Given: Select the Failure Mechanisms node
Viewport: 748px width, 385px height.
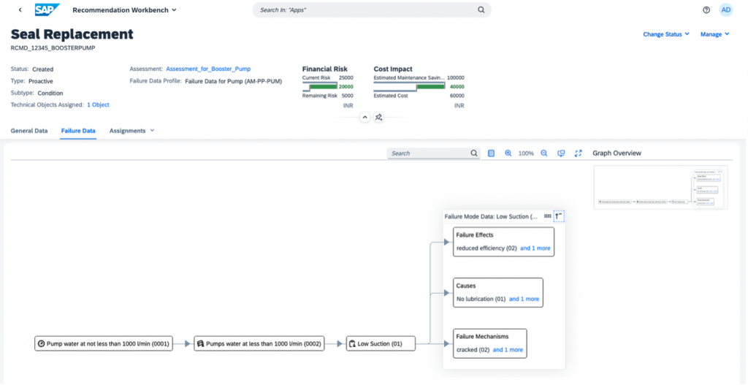Looking at the screenshot, I should click(490, 343).
